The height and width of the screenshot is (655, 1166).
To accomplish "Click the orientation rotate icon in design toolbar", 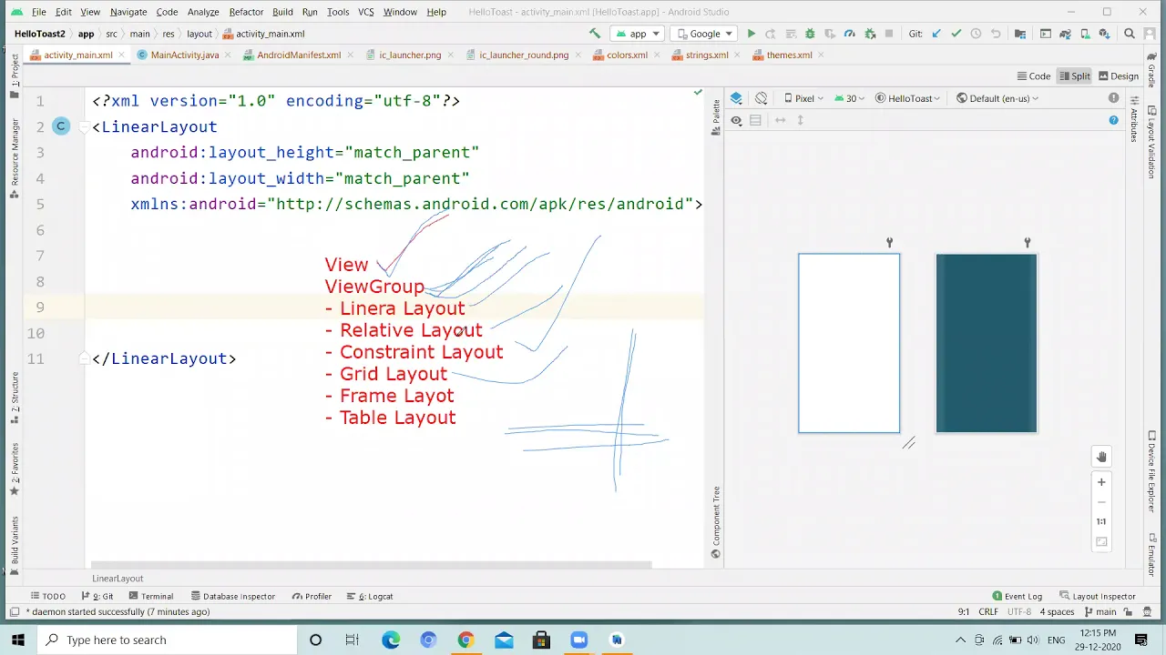I will coord(762,98).
